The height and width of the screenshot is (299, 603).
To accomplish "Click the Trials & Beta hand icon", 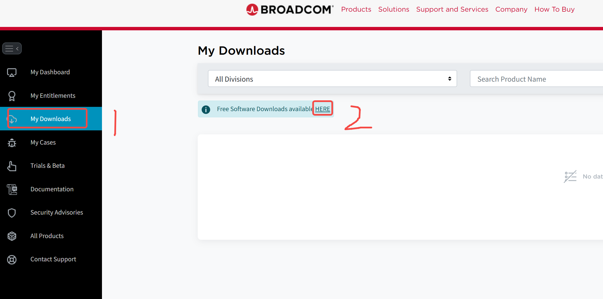I will [12, 166].
